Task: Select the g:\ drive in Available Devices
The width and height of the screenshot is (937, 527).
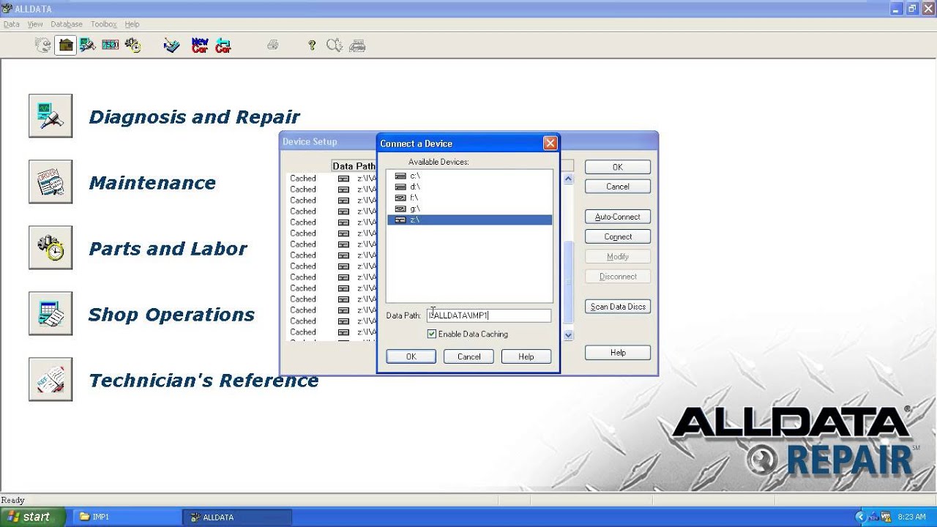Action: [469, 209]
